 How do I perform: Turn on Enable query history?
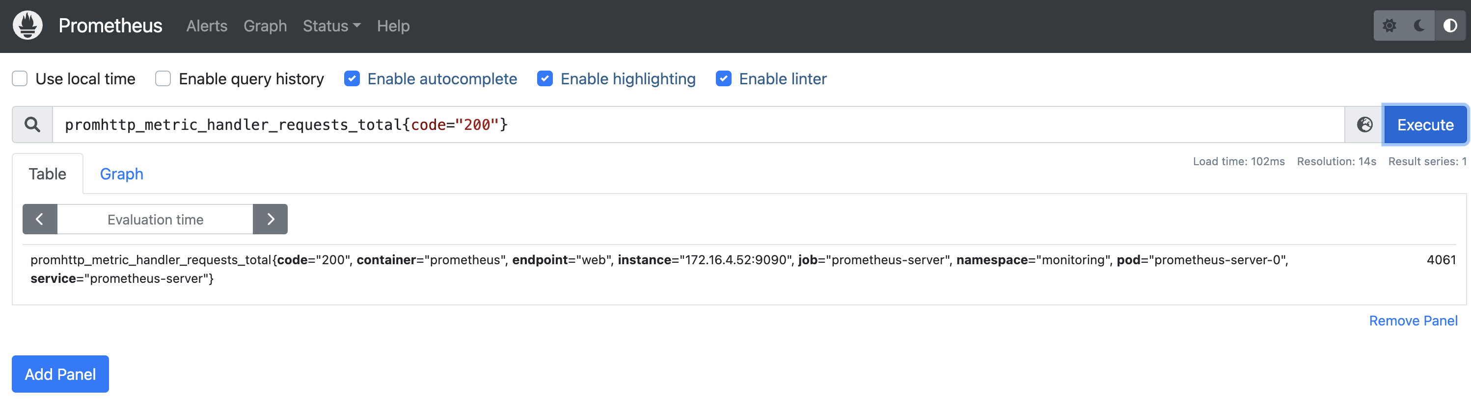pos(163,78)
